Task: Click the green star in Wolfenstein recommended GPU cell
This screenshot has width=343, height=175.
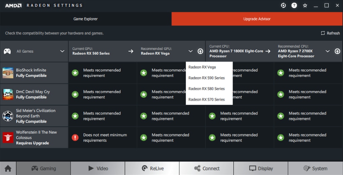Action: tap(144, 138)
